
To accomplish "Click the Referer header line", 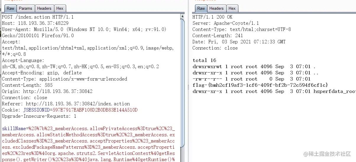I will pos(66,104).
